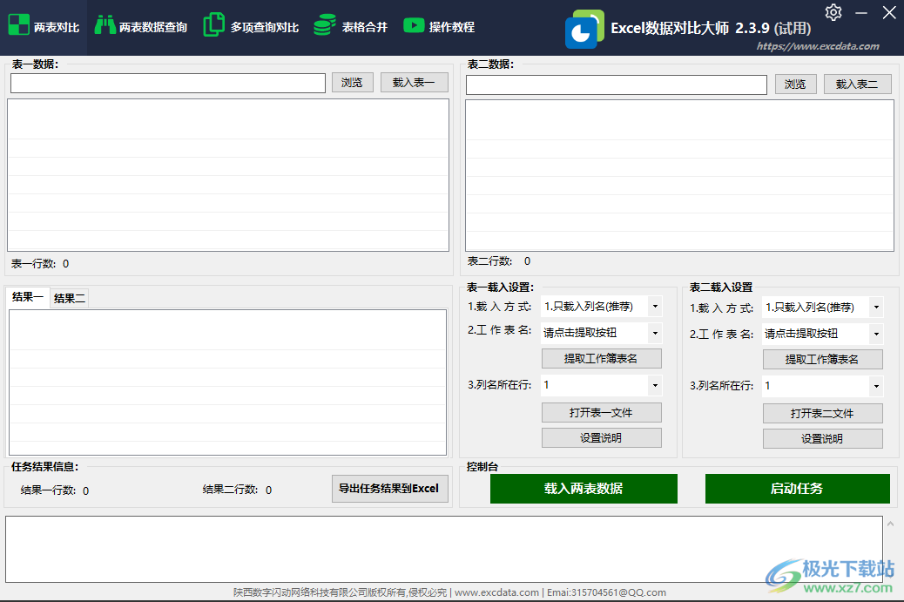Expand 表二 列名所在行 dropdown
Screen dimensions: 904x602
pos(876,386)
